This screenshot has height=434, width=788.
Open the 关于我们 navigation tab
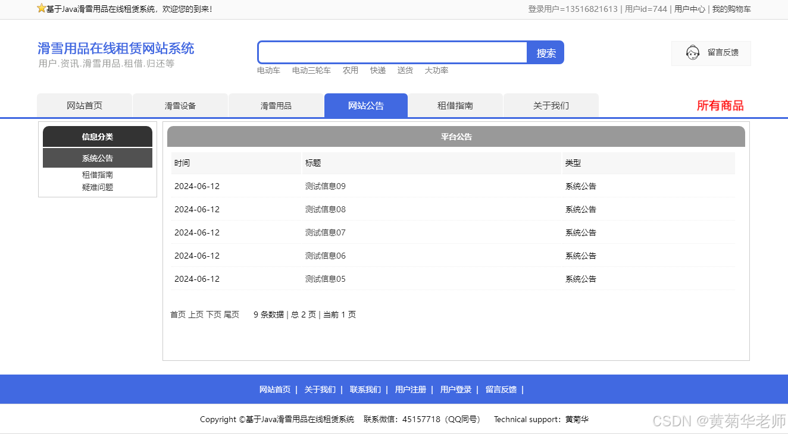click(x=551, y=105)
